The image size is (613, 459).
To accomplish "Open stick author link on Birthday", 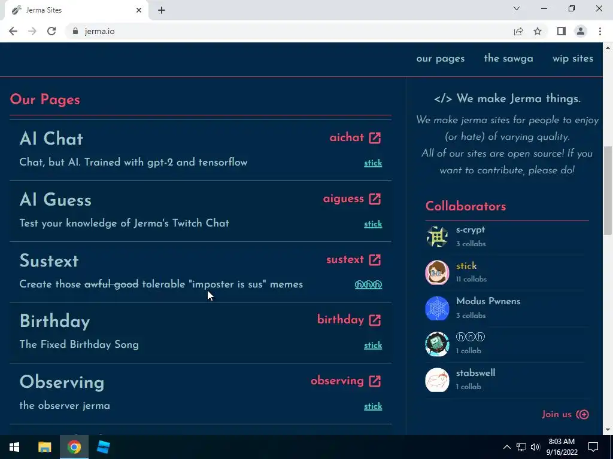I will [373, 345].
